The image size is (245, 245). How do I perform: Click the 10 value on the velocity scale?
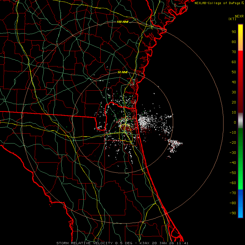pos(234,112)
